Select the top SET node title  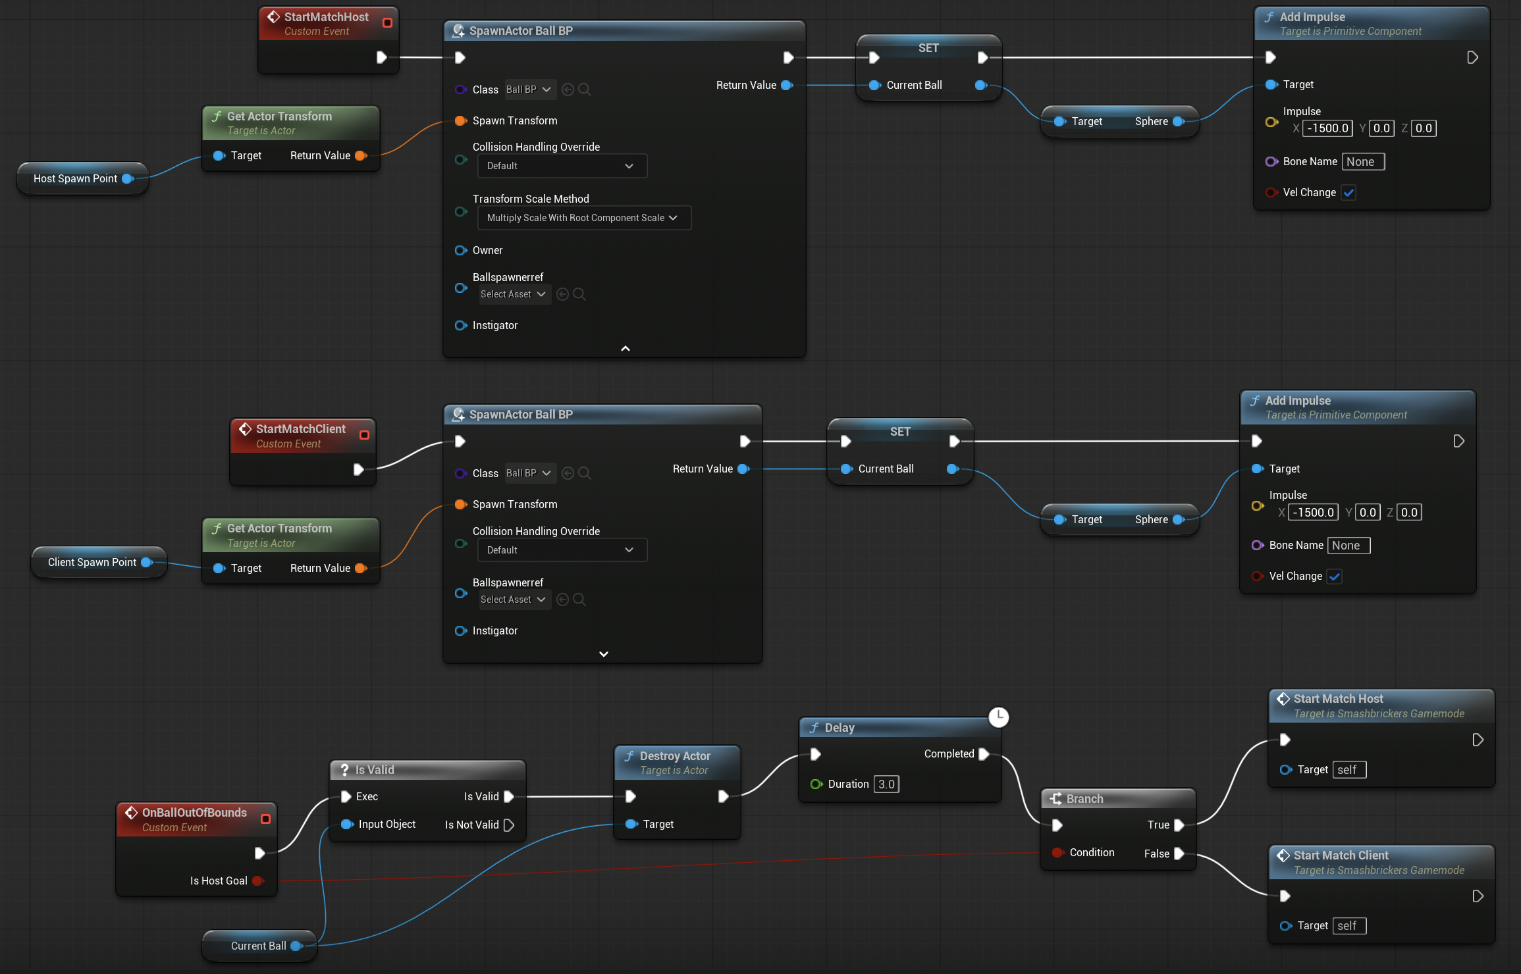(x=928, y=48)
